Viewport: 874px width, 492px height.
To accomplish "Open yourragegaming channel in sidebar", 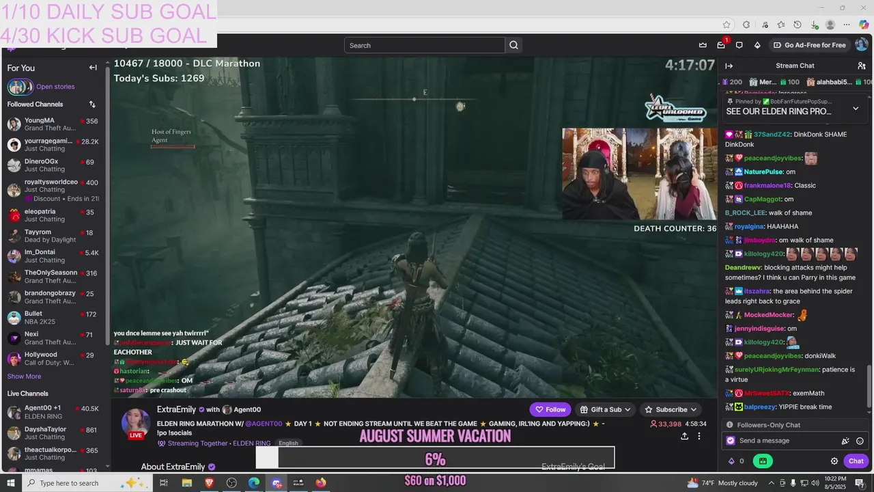I will click(x=53, y=145).
